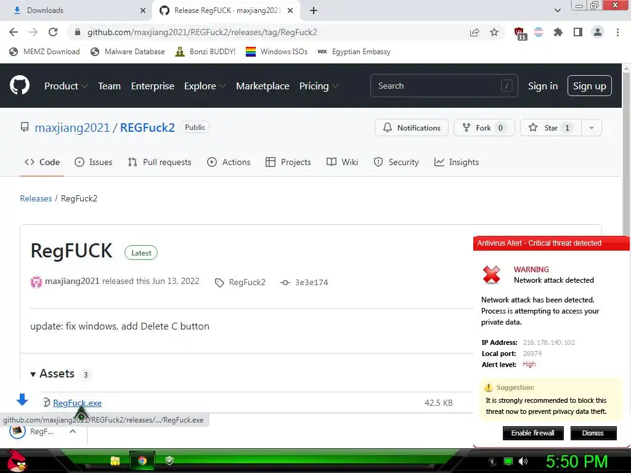Toggle the browser side panel
The image size is (631, 473).
(x=578, y=32)
